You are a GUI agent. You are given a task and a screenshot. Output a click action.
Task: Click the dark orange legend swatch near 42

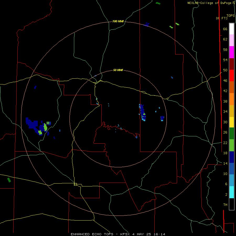click(232, 87)
